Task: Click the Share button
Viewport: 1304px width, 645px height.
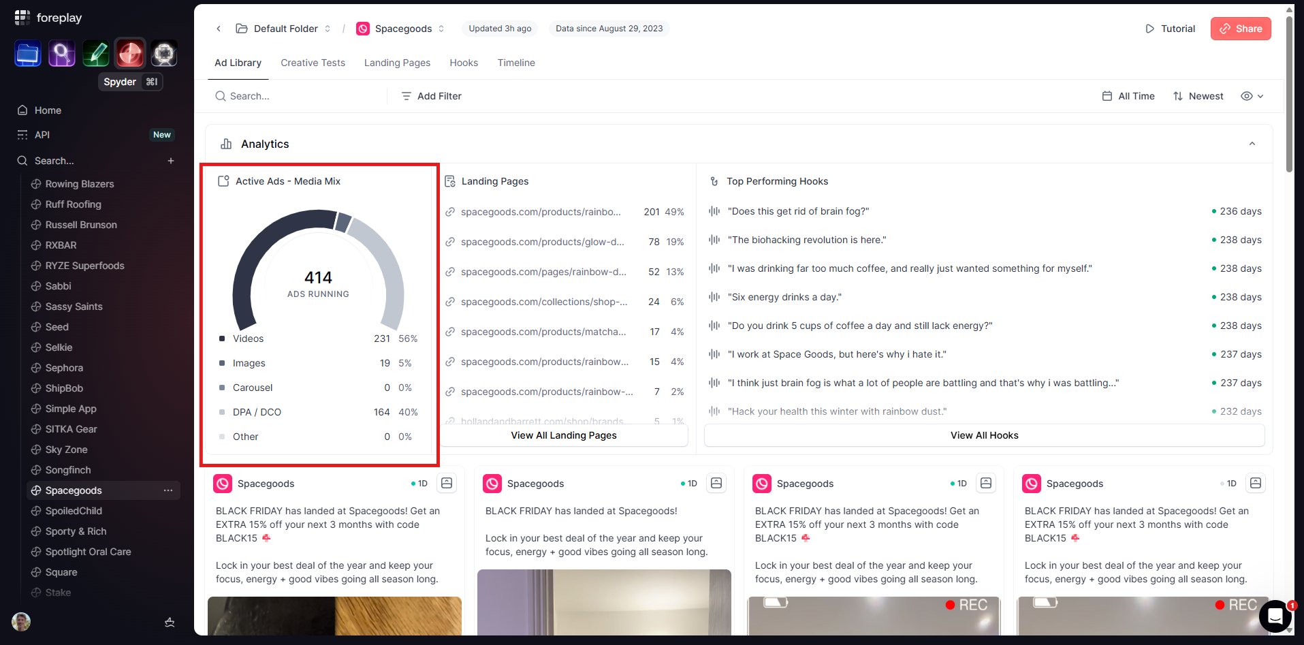Action: (x=1241, y=29)
